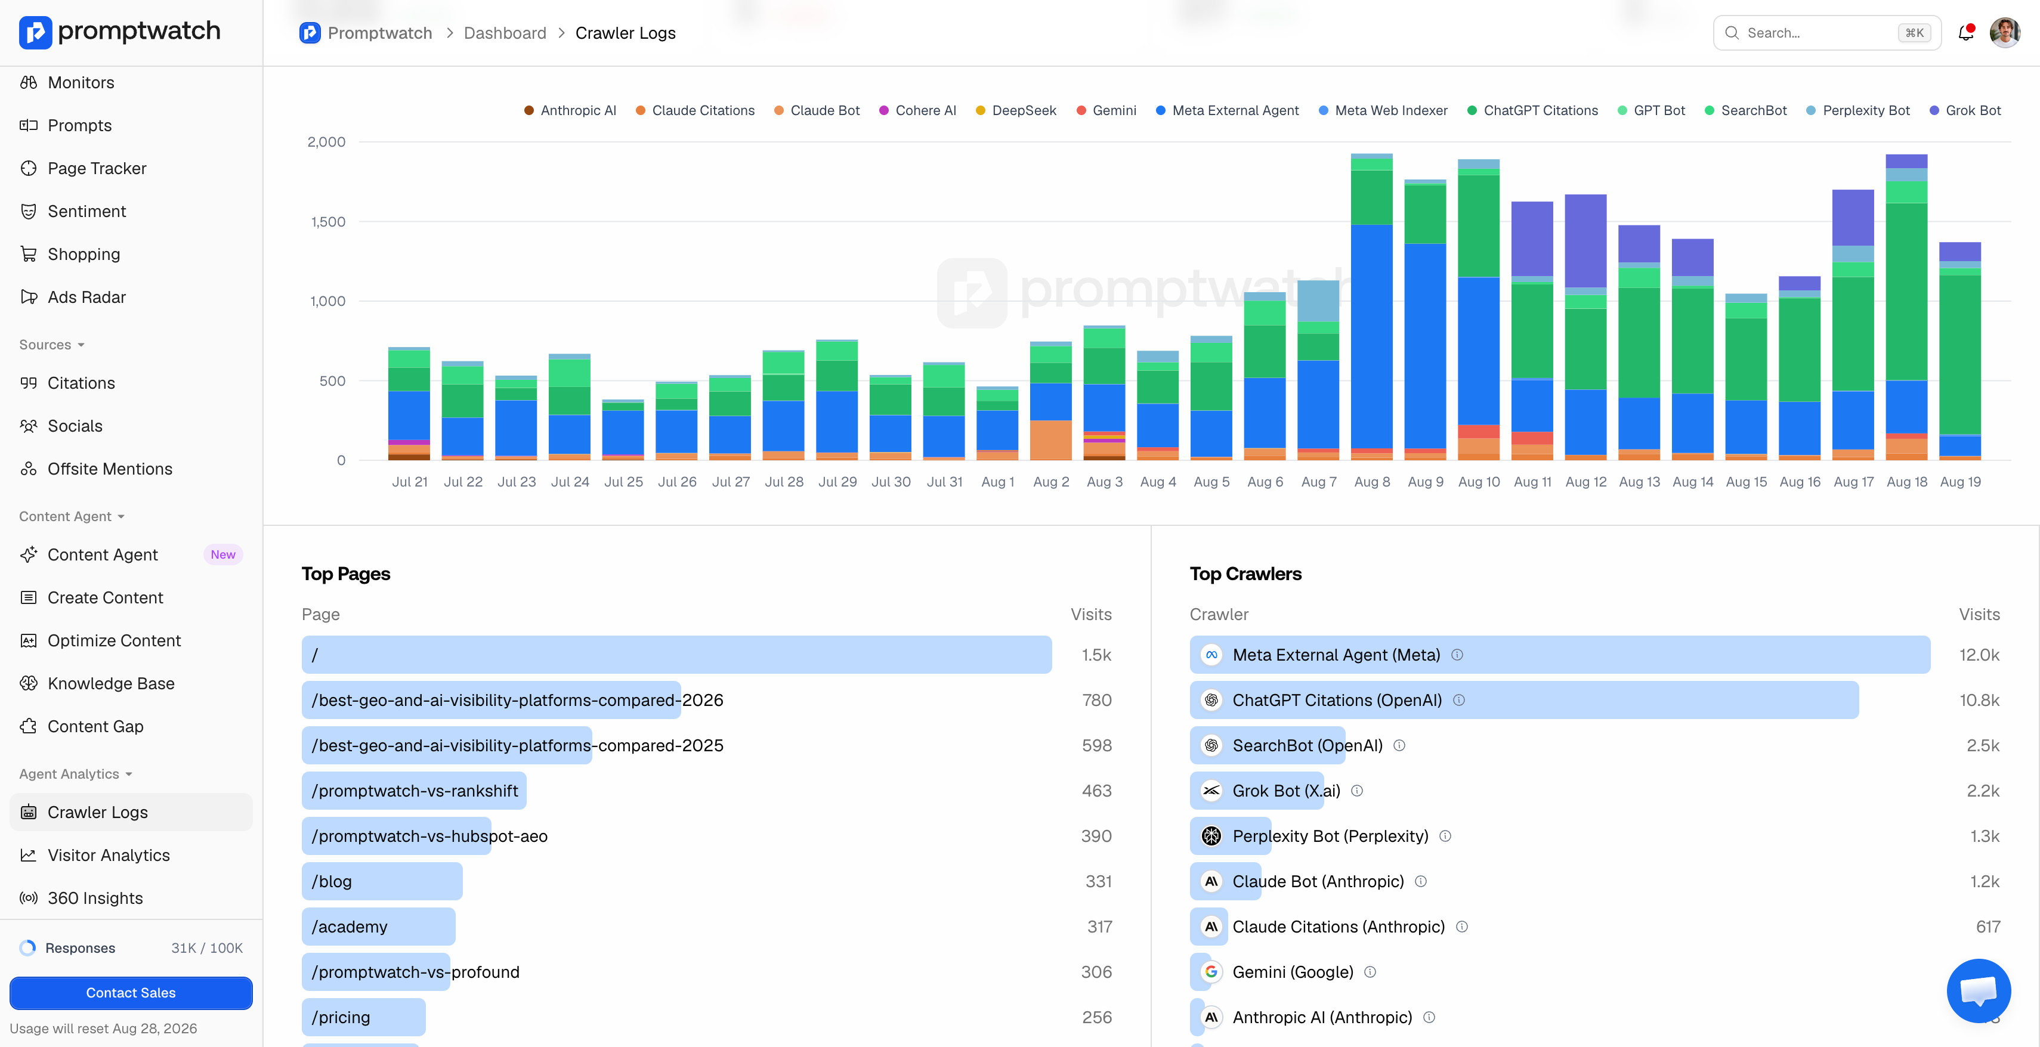This screenshot has height=1047, width=2040.
Task: Click the Contact Sales button
Action: coord(131,992)
